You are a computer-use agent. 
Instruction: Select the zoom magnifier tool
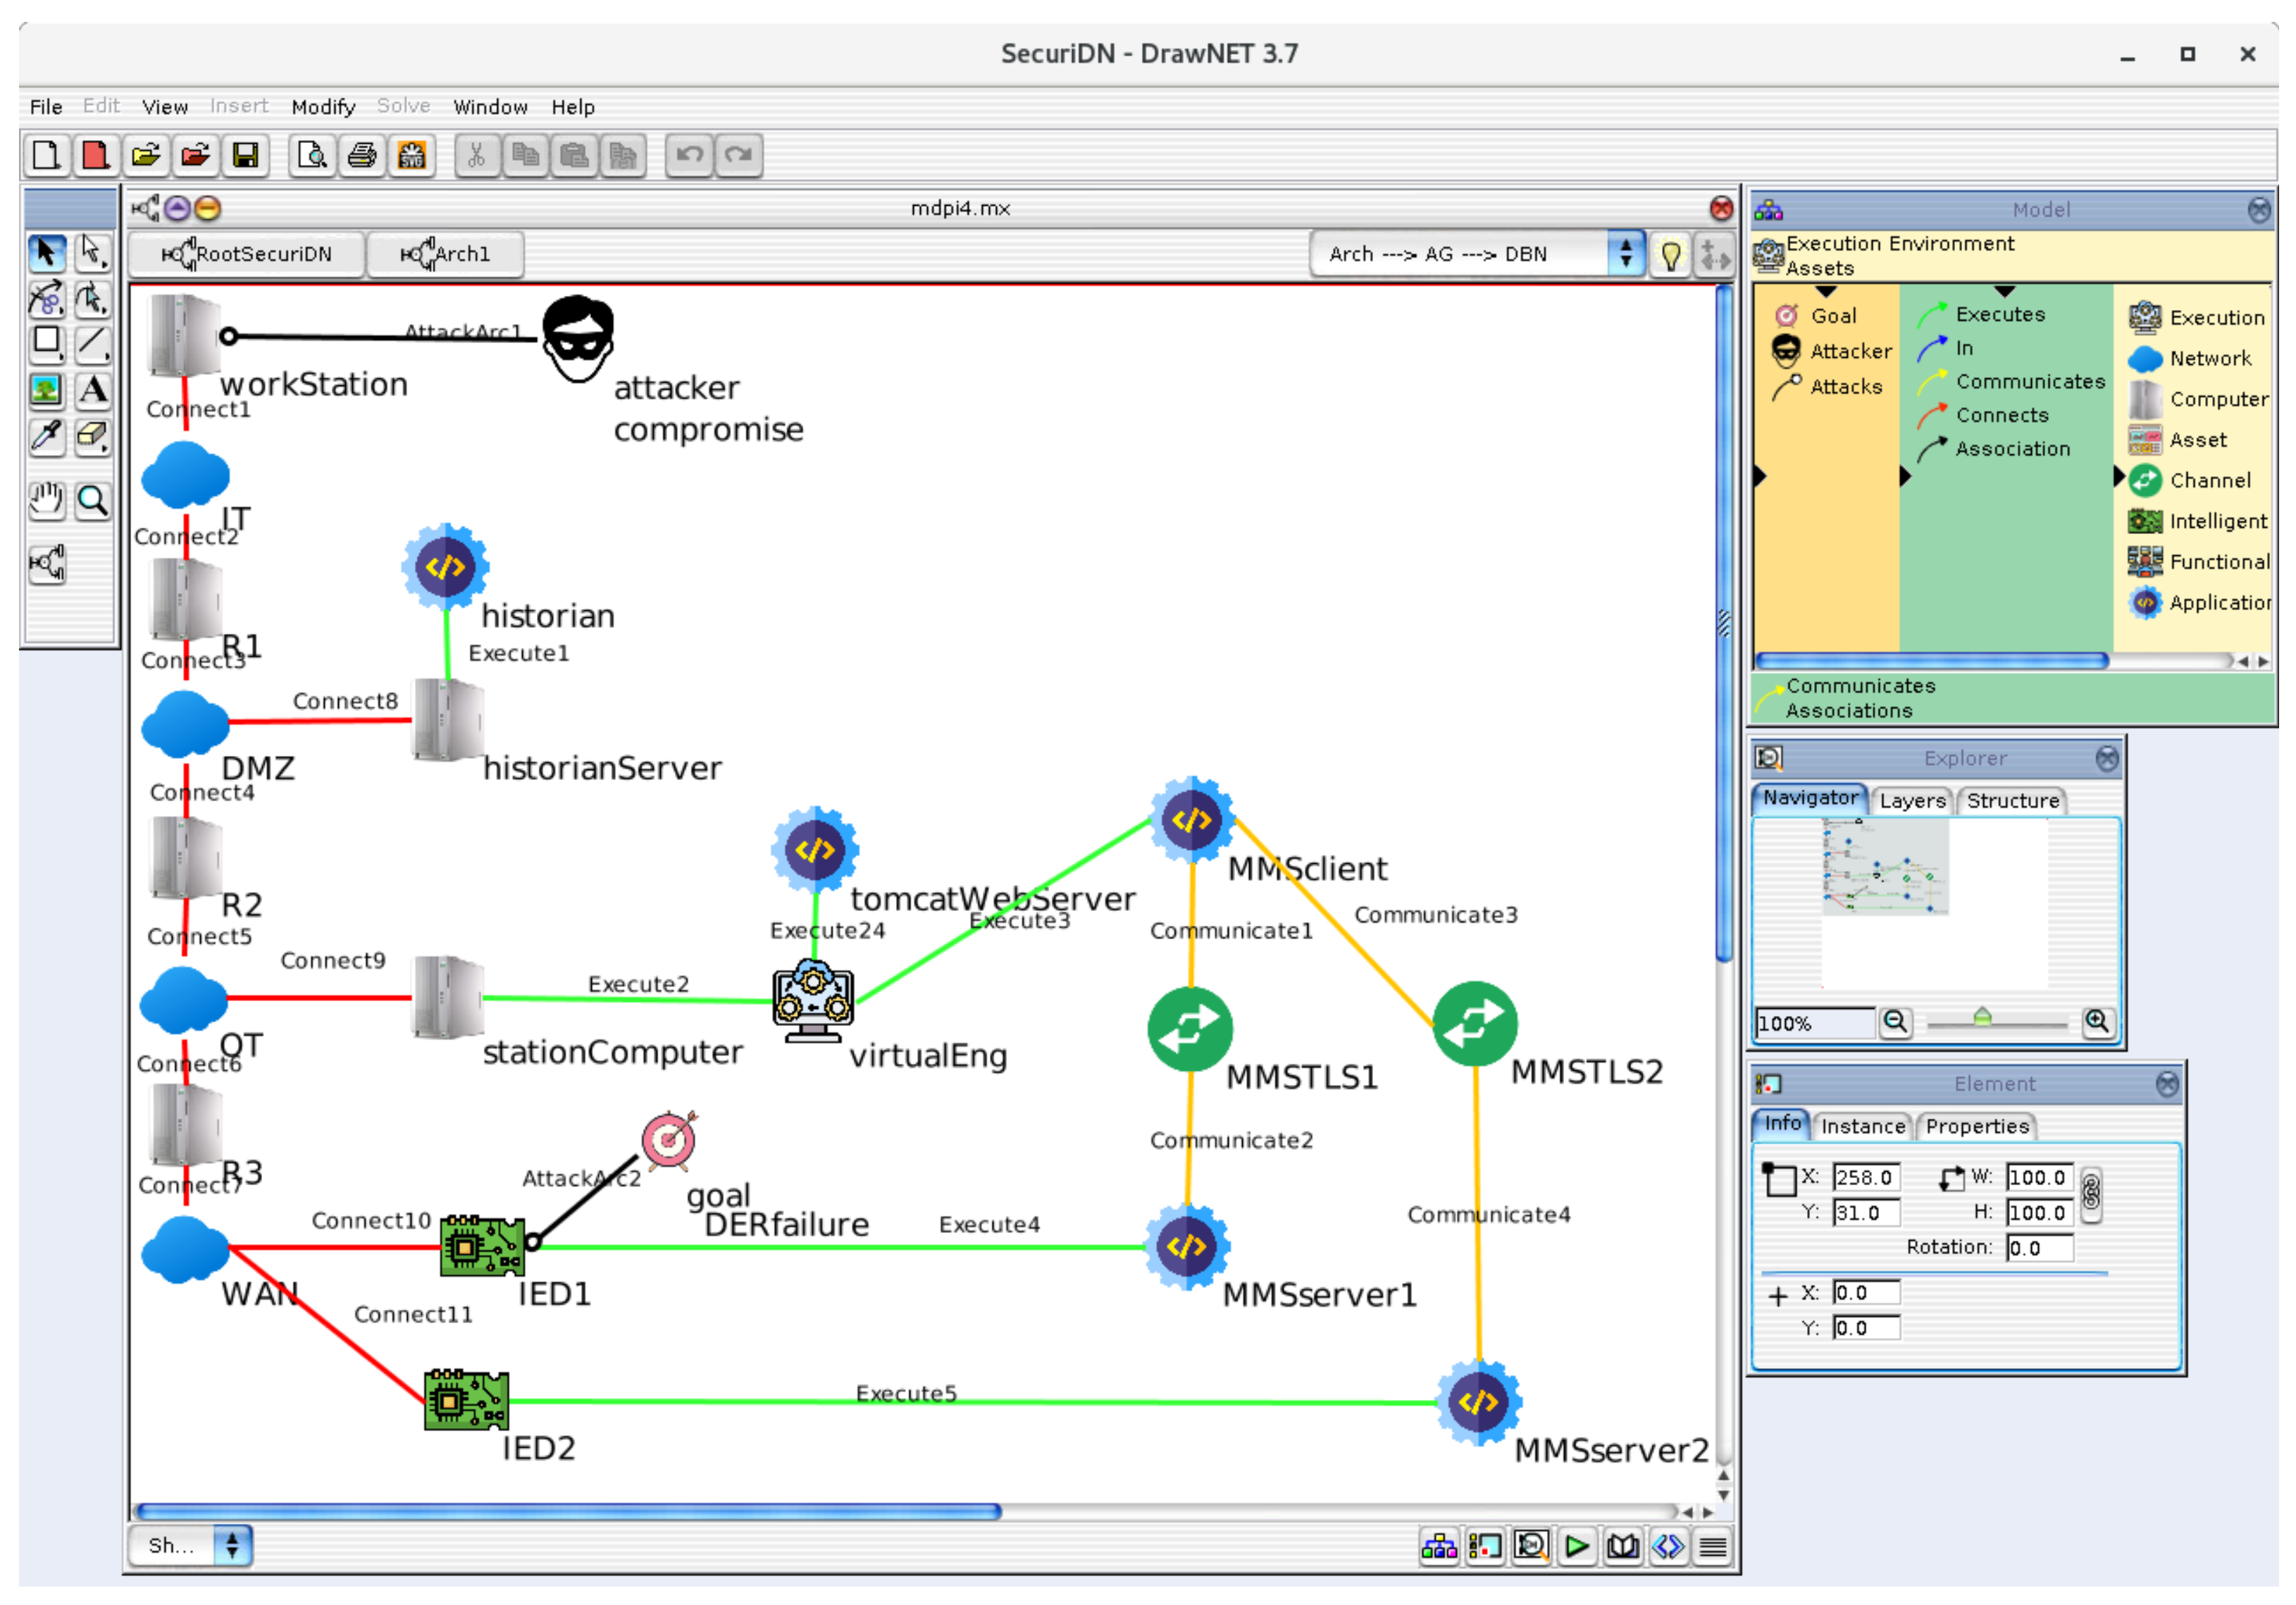pyautogui.click(x=93, y=500)
